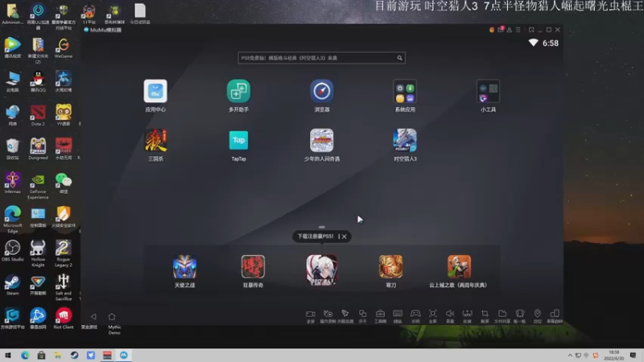Close the 下载注册赢PS5 tooltip

pos(345,237)
